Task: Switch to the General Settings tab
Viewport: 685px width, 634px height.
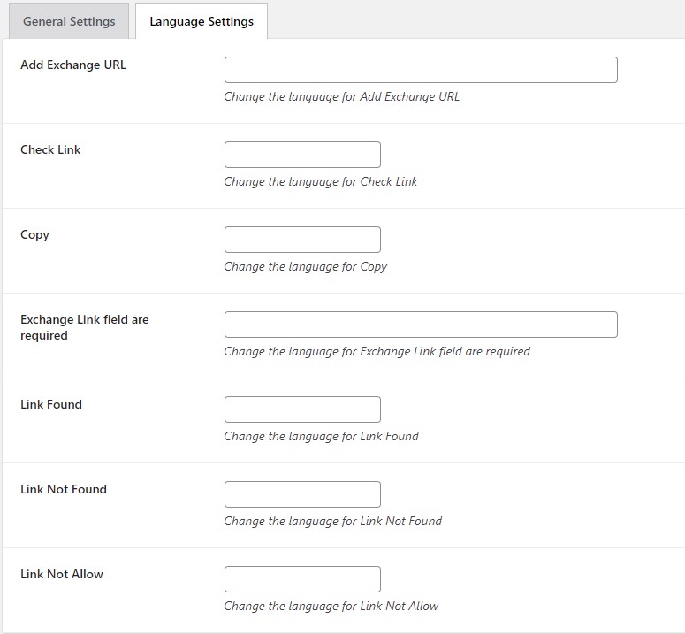Action: pos(69,21)
